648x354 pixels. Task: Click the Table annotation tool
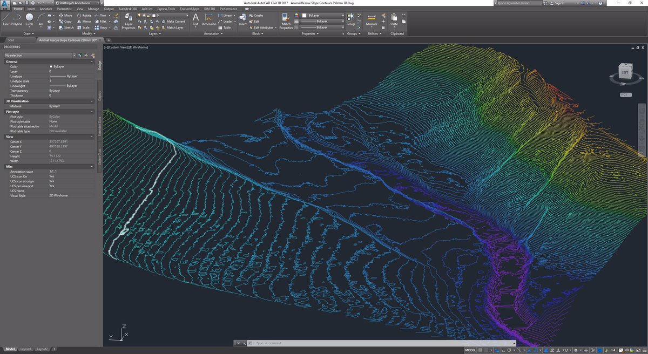225,27
